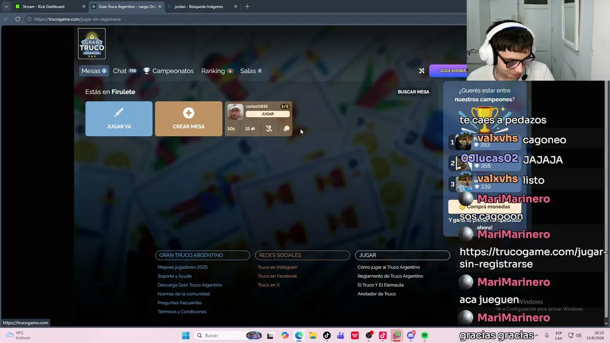Visit Truco en X link
The image size is (610, 343).
click(x=269, y=285)
